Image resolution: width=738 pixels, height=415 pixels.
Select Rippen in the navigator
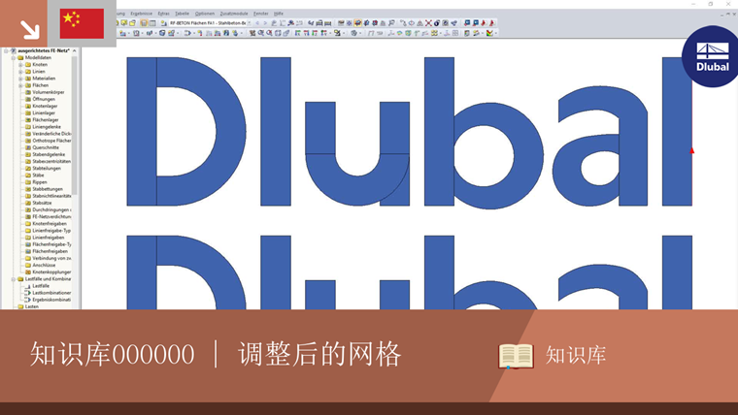point(40,182)
